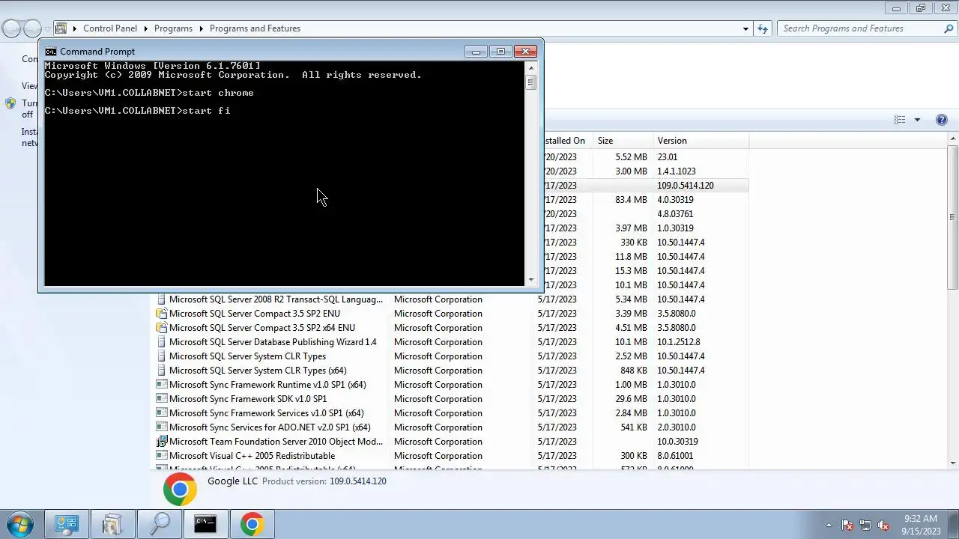This screenshot has height=539, width=959.
Task: Click version 4.8.03761 cell
Action: point(675,214)
